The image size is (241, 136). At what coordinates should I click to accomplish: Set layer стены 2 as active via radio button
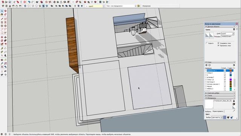tap(206, 73)
